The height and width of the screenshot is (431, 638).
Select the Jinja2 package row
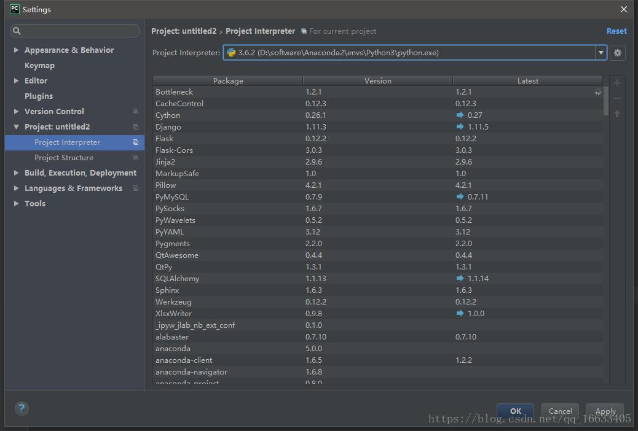tap(378, 162)
